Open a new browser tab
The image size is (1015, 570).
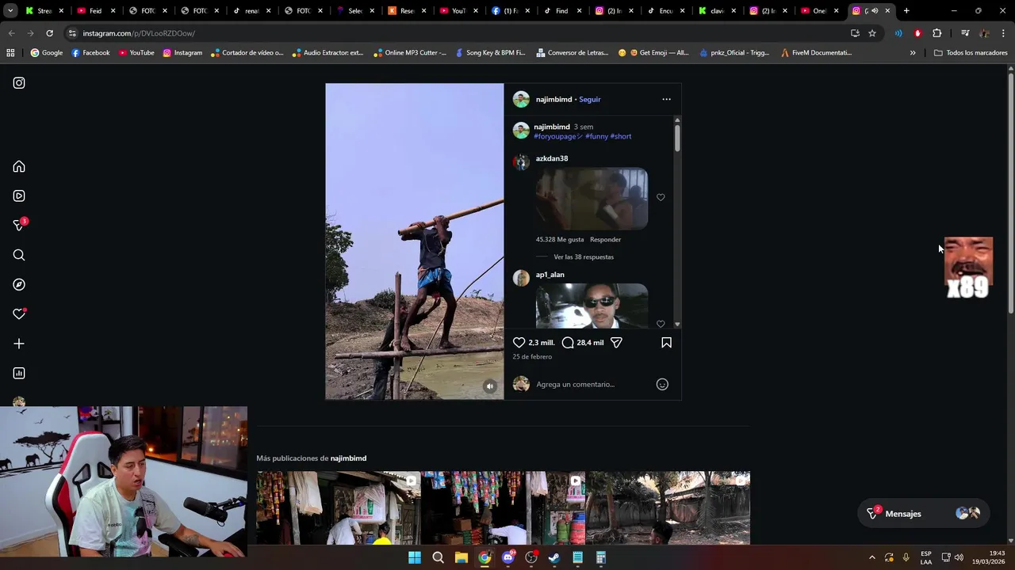point(906,11)
